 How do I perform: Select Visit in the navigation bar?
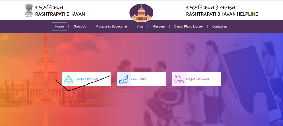pos(140,26)
